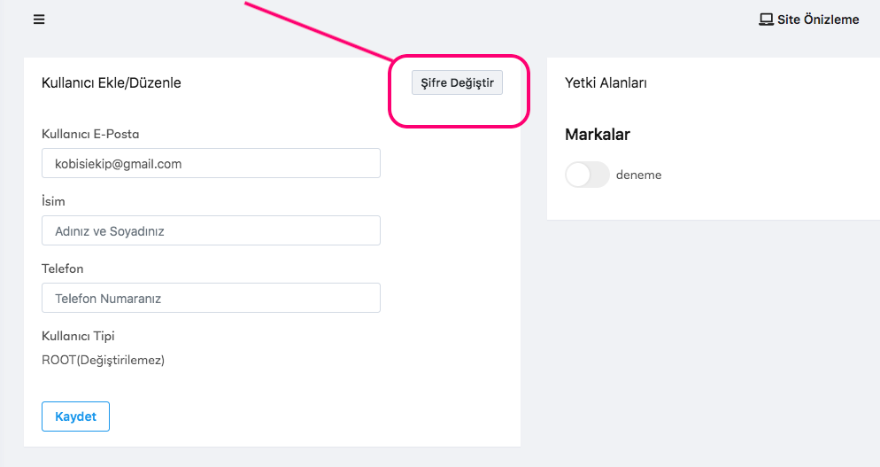Viewport: 880px width, 467px height.
Task: Click the pink annotation arrow line
Action: coord(319,32)
